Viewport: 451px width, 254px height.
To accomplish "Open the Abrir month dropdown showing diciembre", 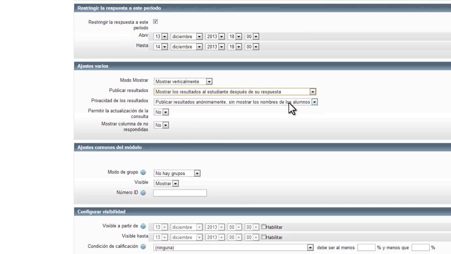I will 187,36.
